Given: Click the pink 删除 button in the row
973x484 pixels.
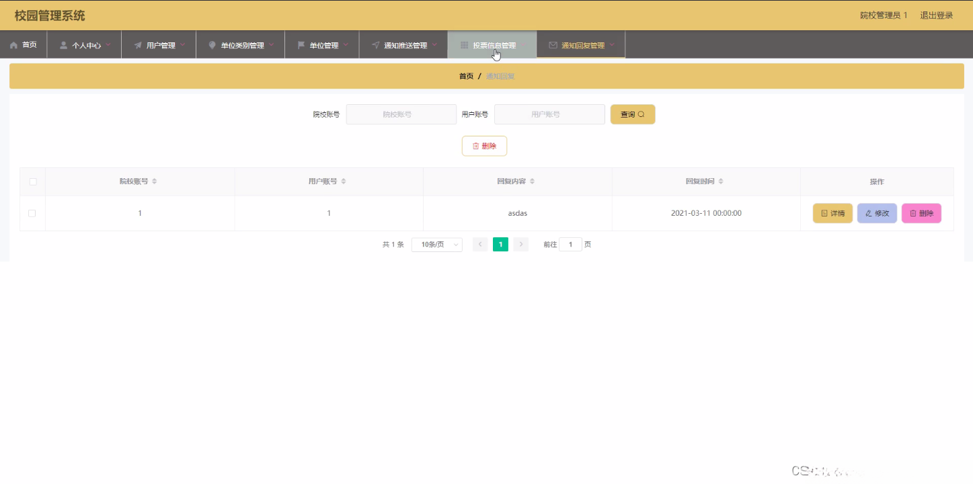Looking at the screenshot, I should tap(921, 213).
